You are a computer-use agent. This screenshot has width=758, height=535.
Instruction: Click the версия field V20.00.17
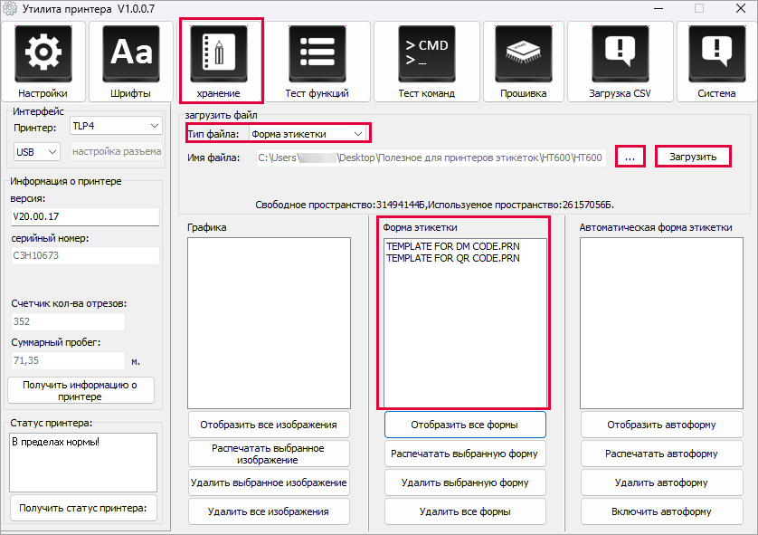pyautogui.click(x=85, y=216)
